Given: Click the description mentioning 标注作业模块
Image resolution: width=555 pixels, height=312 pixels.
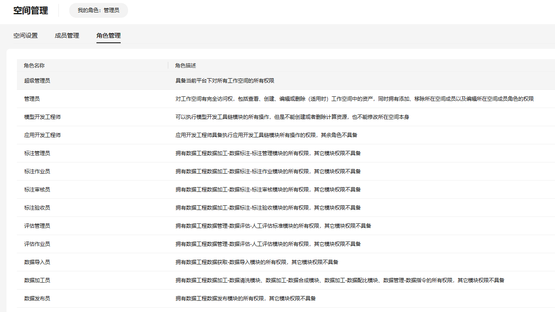Looking at the screenshot, I should click(x=268, y=172).
